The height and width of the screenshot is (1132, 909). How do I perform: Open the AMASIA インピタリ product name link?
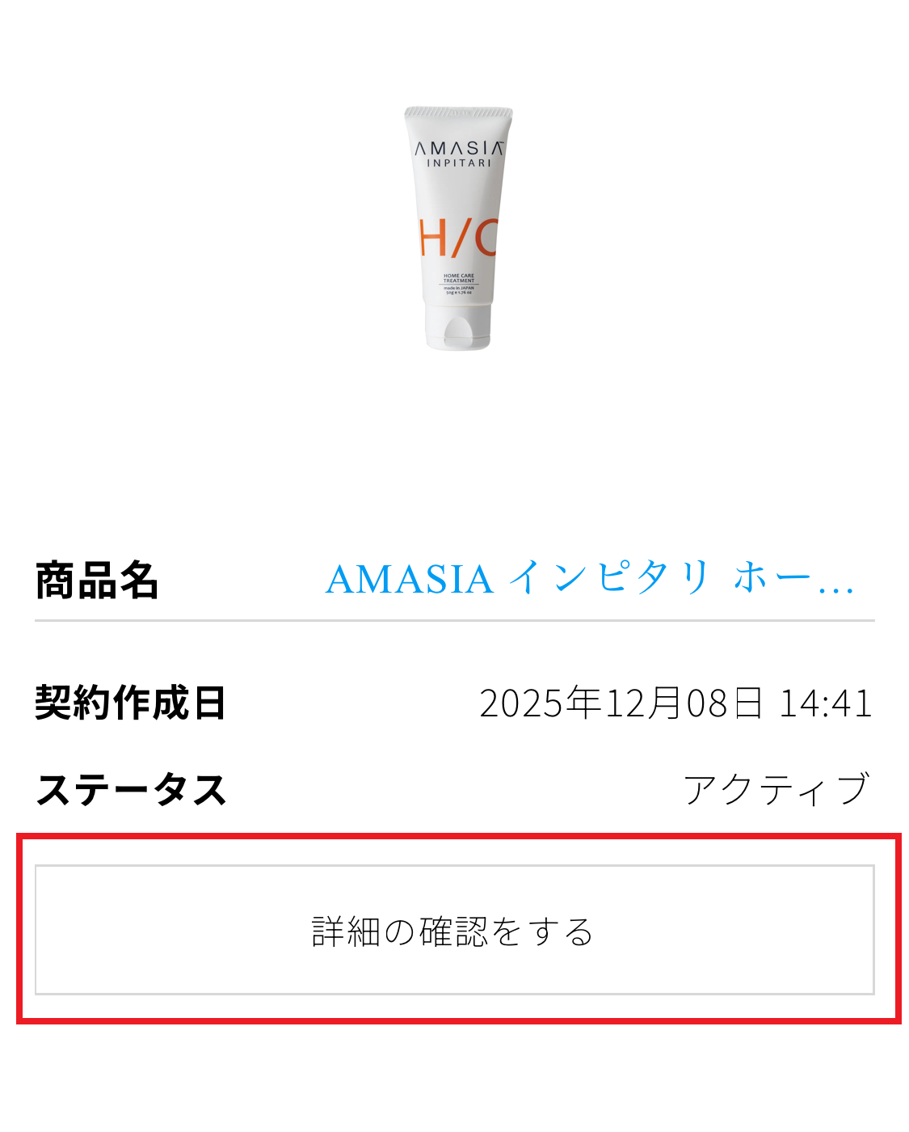590,579
